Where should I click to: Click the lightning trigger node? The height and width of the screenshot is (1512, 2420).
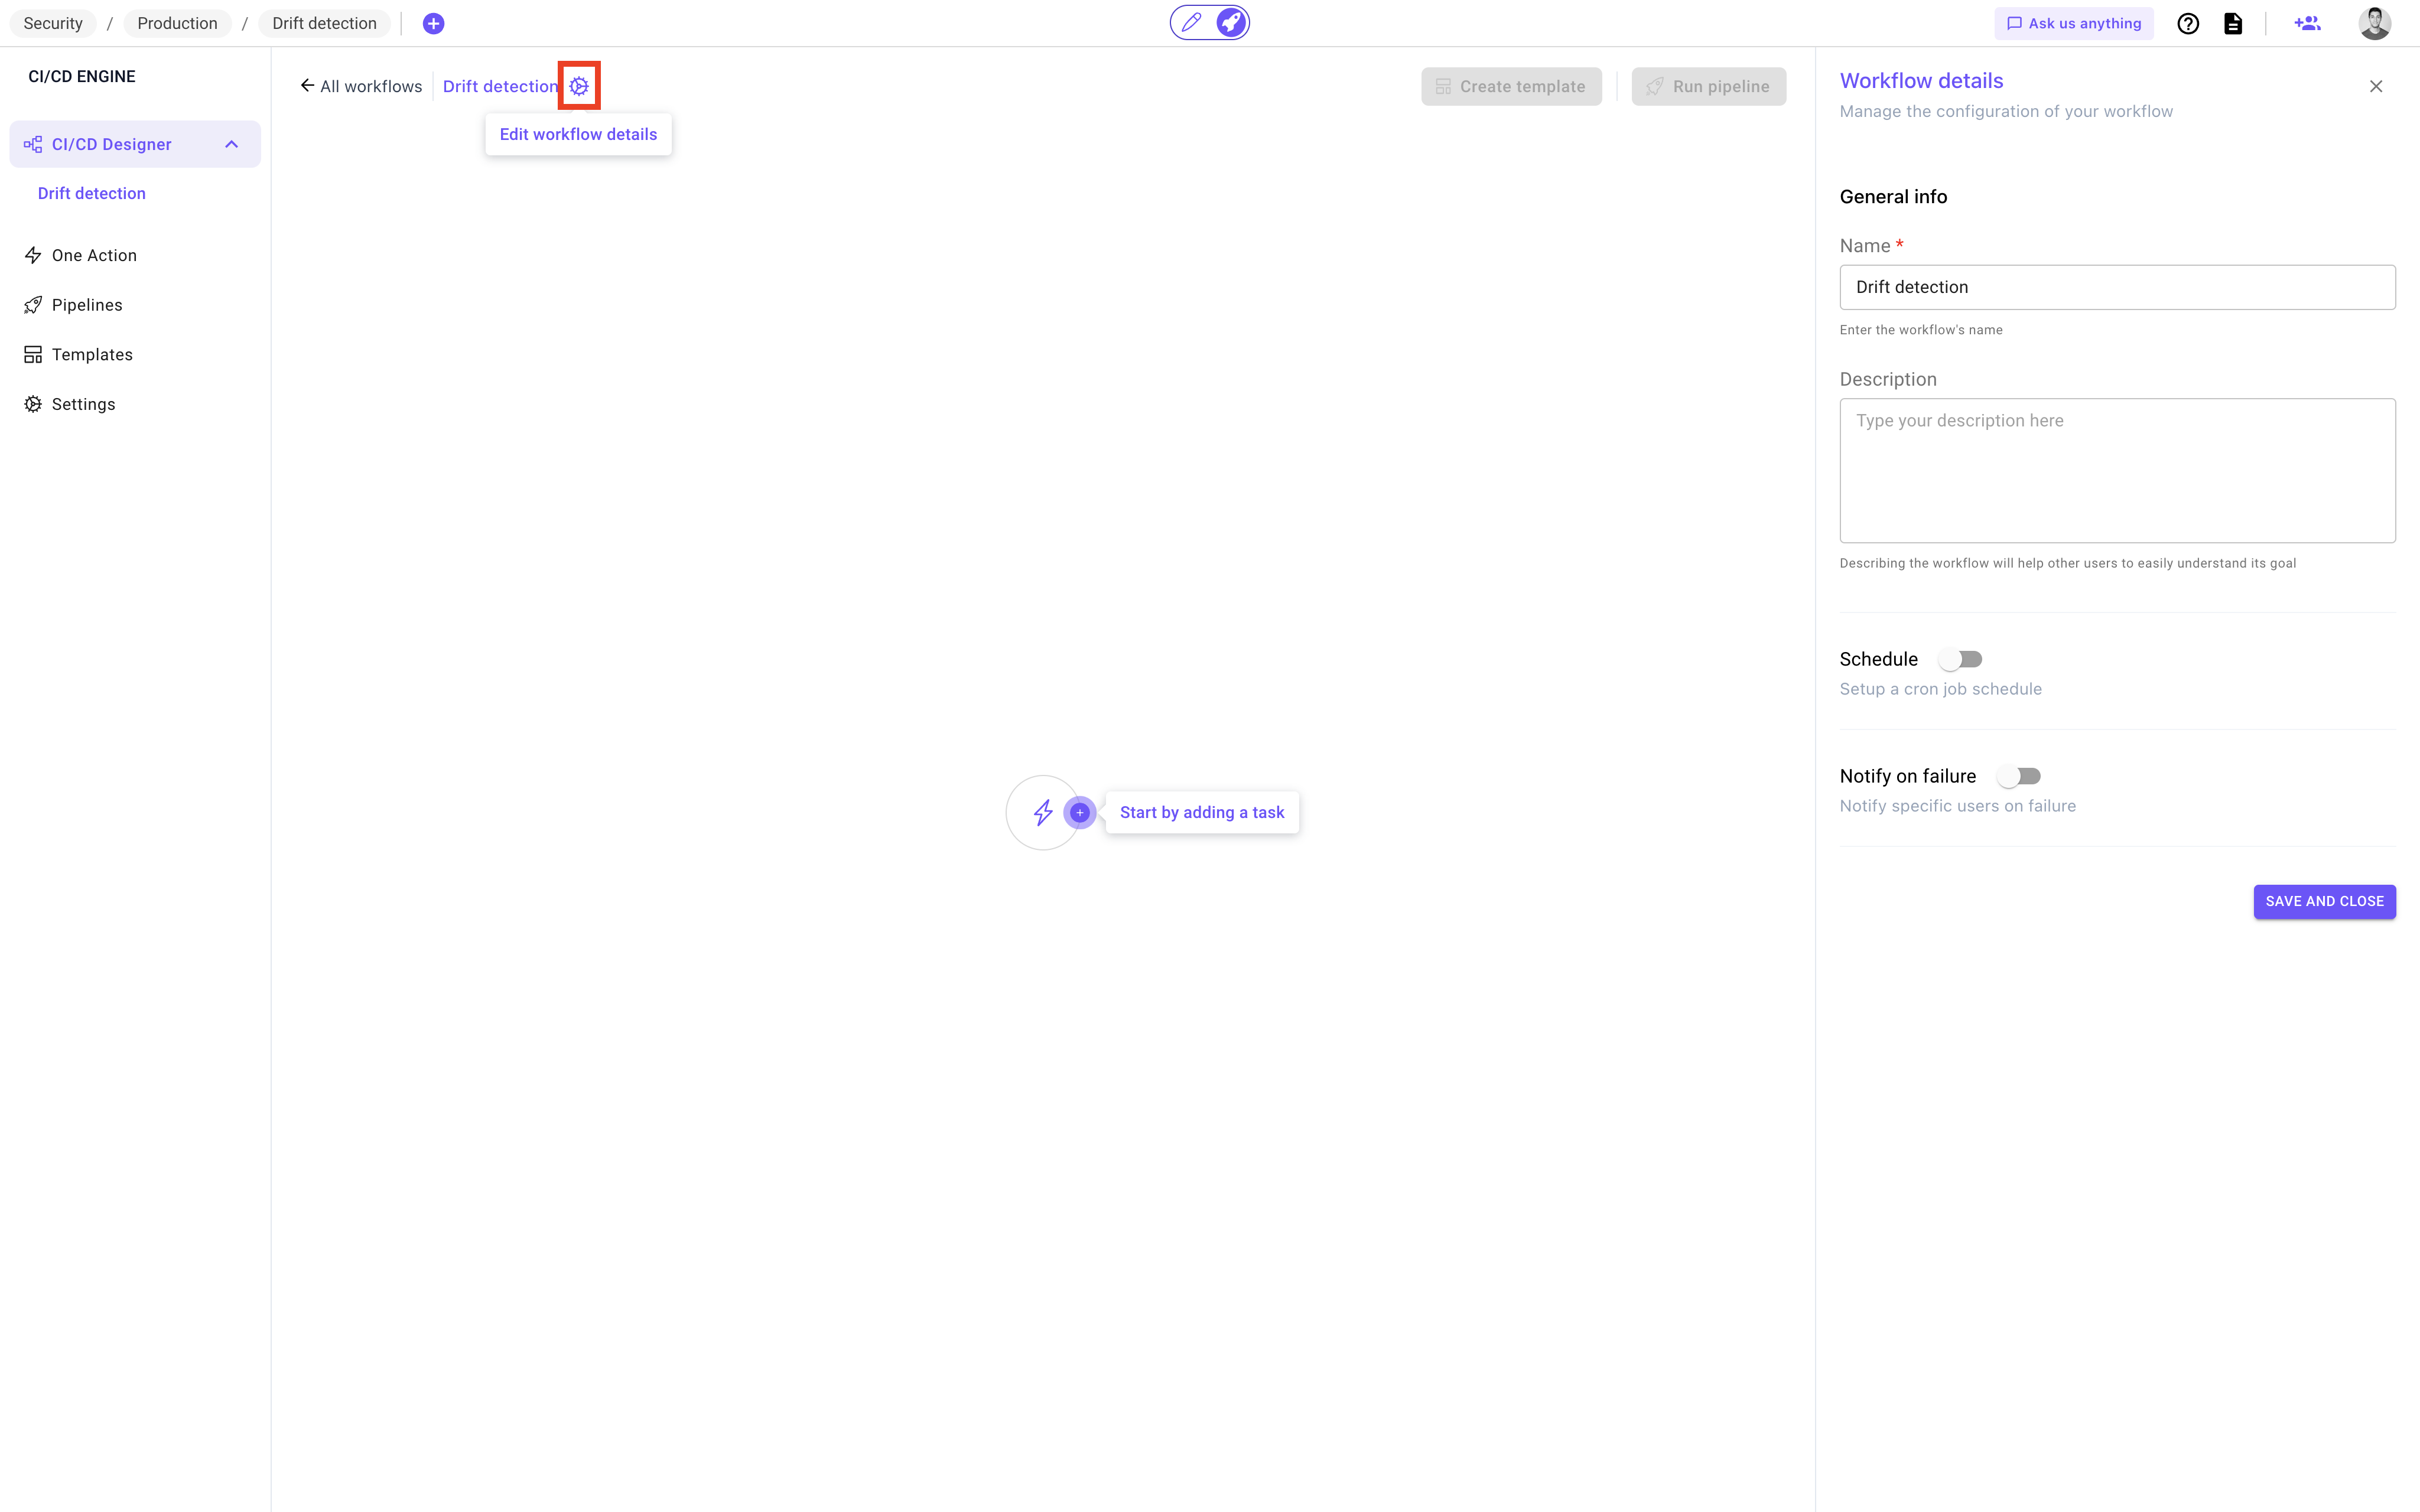(1042, 812)
